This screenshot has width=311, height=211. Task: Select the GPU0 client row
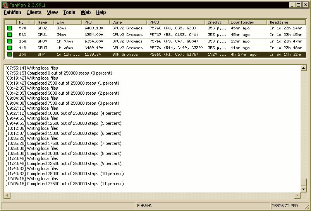click(155, 41)
